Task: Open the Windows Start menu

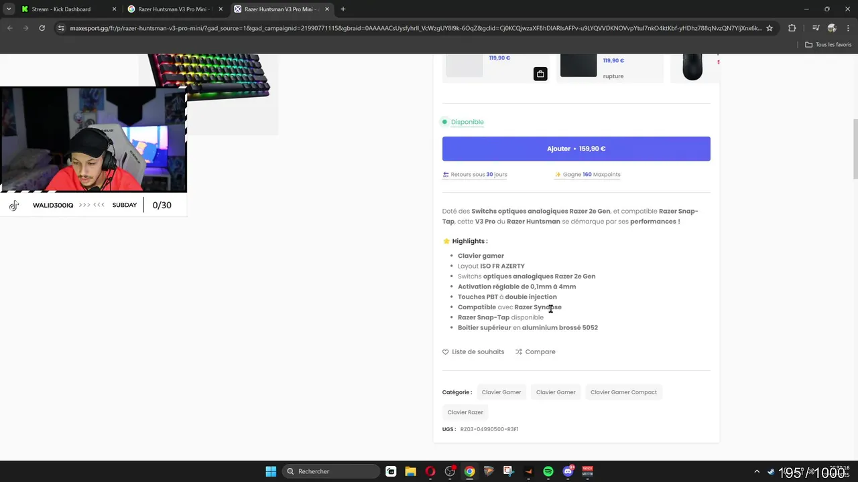Action: [x=271, y=471]
